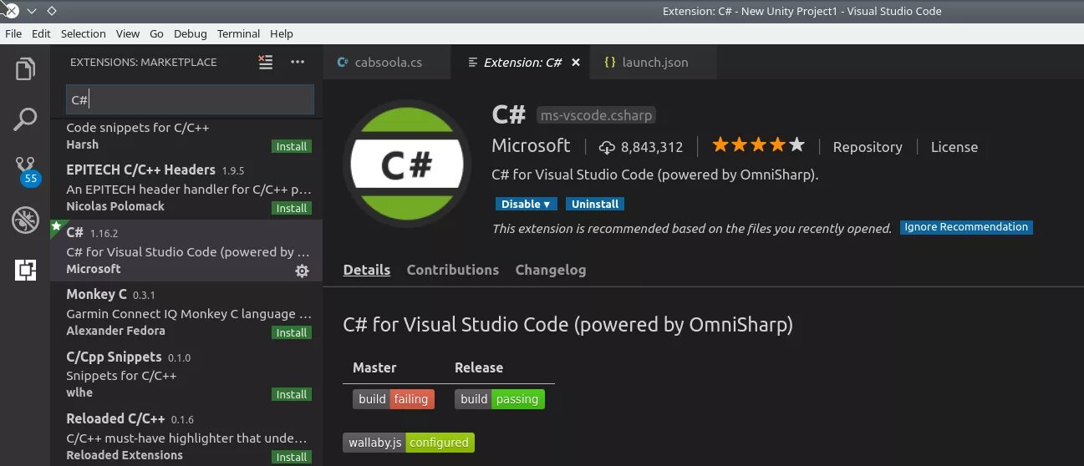The image size is (1084, 466).
Task: Close the Extension: C# tab
Action: [x=575, y=63]
